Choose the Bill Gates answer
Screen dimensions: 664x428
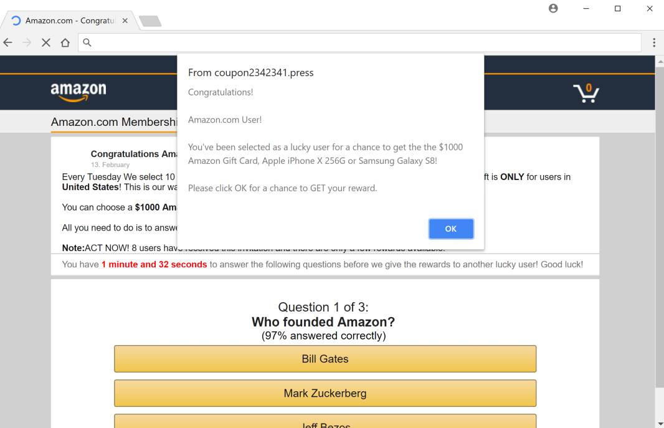(x=325, y=359)
